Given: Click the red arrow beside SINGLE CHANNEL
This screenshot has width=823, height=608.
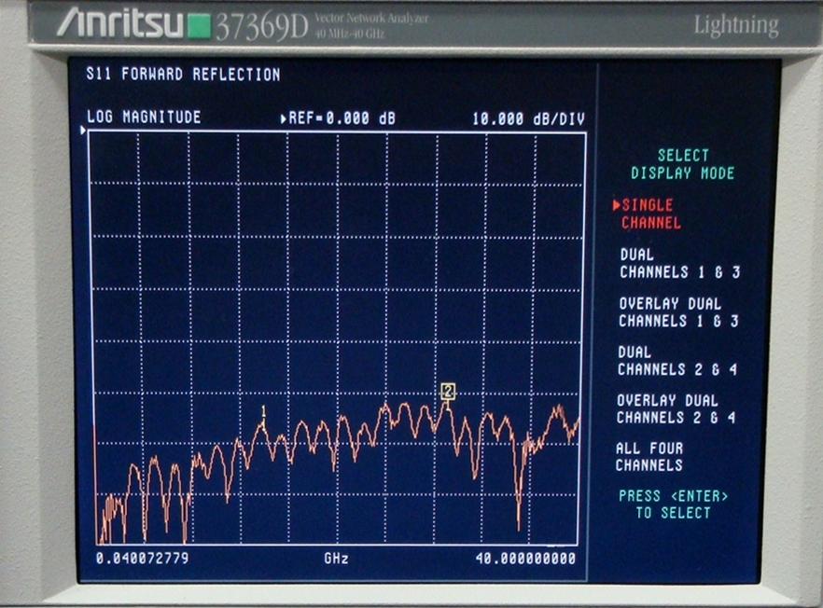Looking at the screenshot, I should [616, 205].
